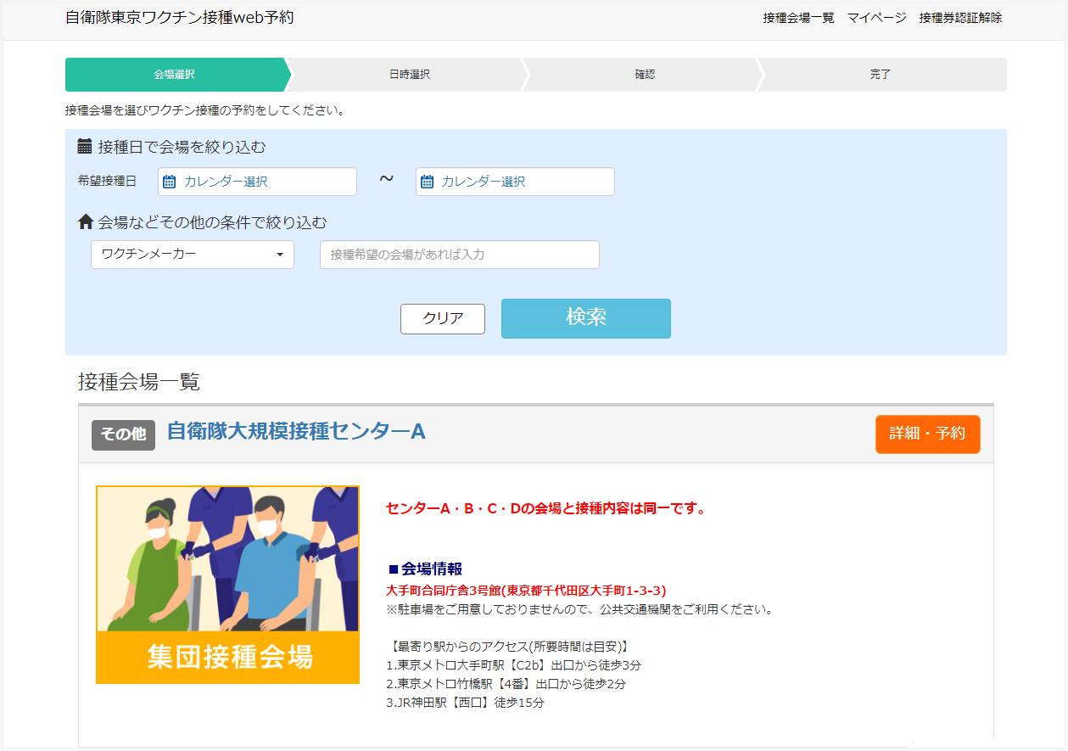Click the 接種会場一覧 section heading
Viewport: 1068px width, 751px height.
click(x=139, y=382)
